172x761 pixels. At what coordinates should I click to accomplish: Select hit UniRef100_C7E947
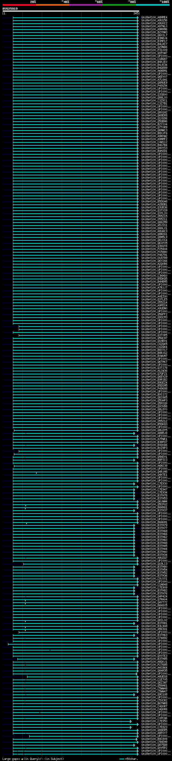tap(154, 489)
